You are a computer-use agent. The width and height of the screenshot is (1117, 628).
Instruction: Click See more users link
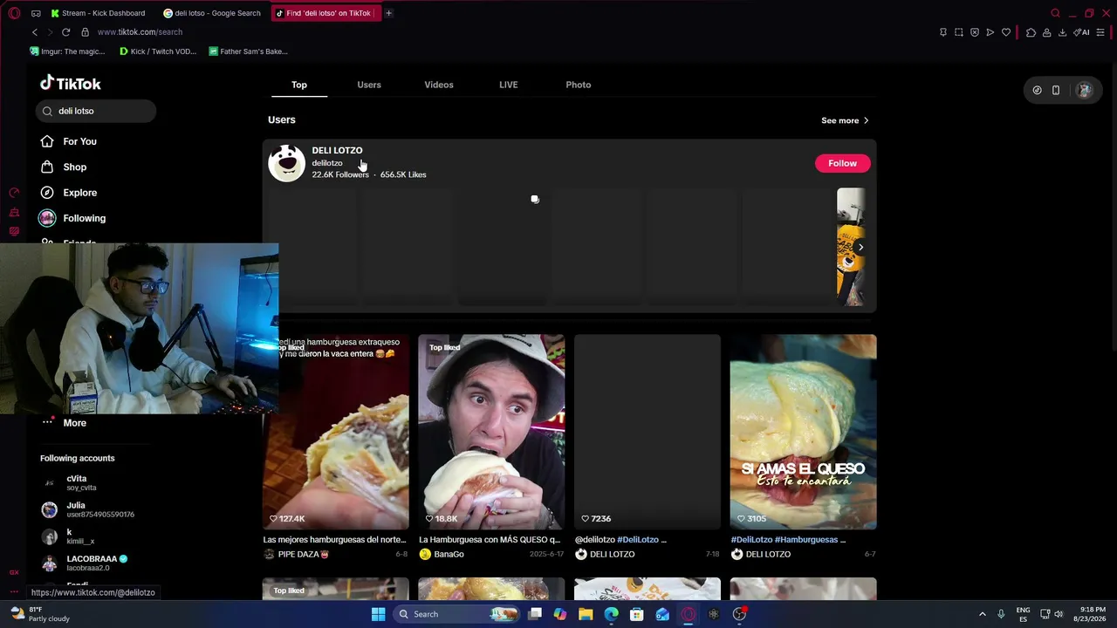coord(845,120)
